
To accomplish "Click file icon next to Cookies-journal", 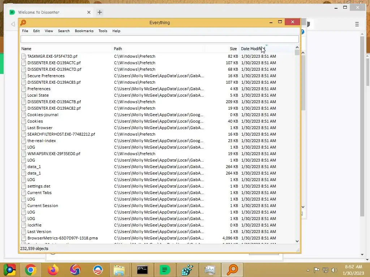I will [x=23, y=115].
